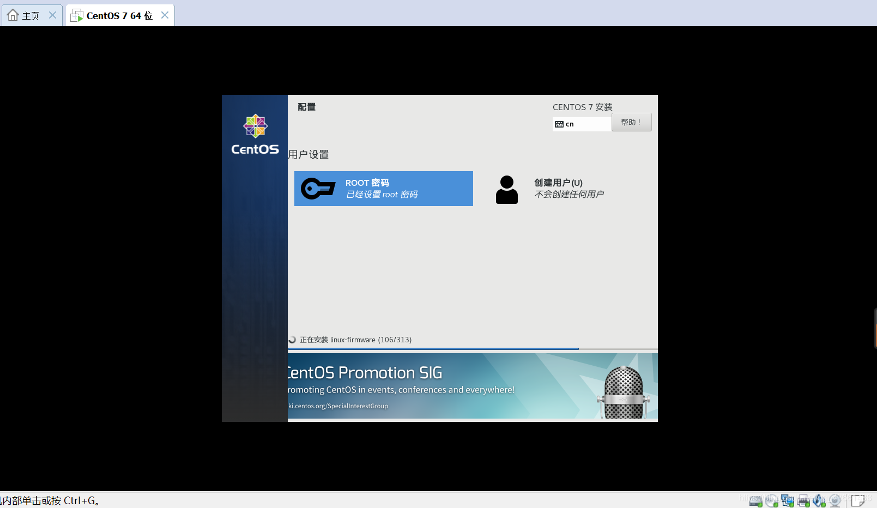
Task: Click the SpecialInterestGroup URL in banner
Action: click(338, 406)
